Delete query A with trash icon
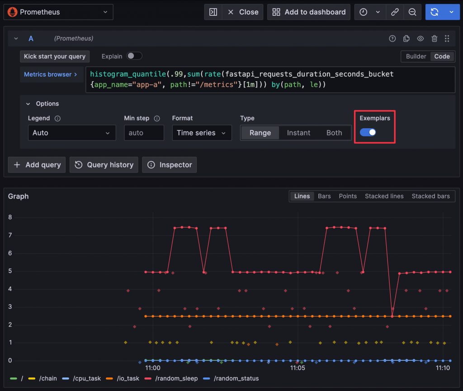Screen dimensions: 463x391 (x=434, y=39)
